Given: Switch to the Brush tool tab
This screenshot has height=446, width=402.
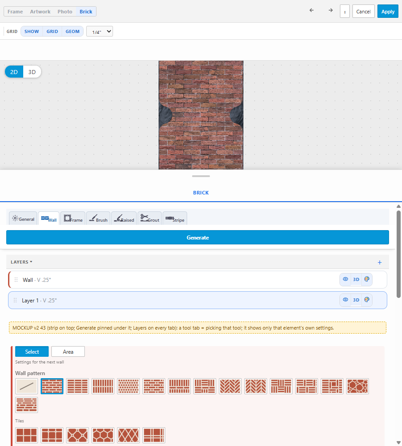Looking at the screenshot, I should click(x=98, y=219).
